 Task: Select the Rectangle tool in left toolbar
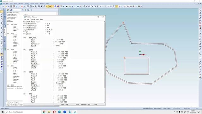[2, 19]
